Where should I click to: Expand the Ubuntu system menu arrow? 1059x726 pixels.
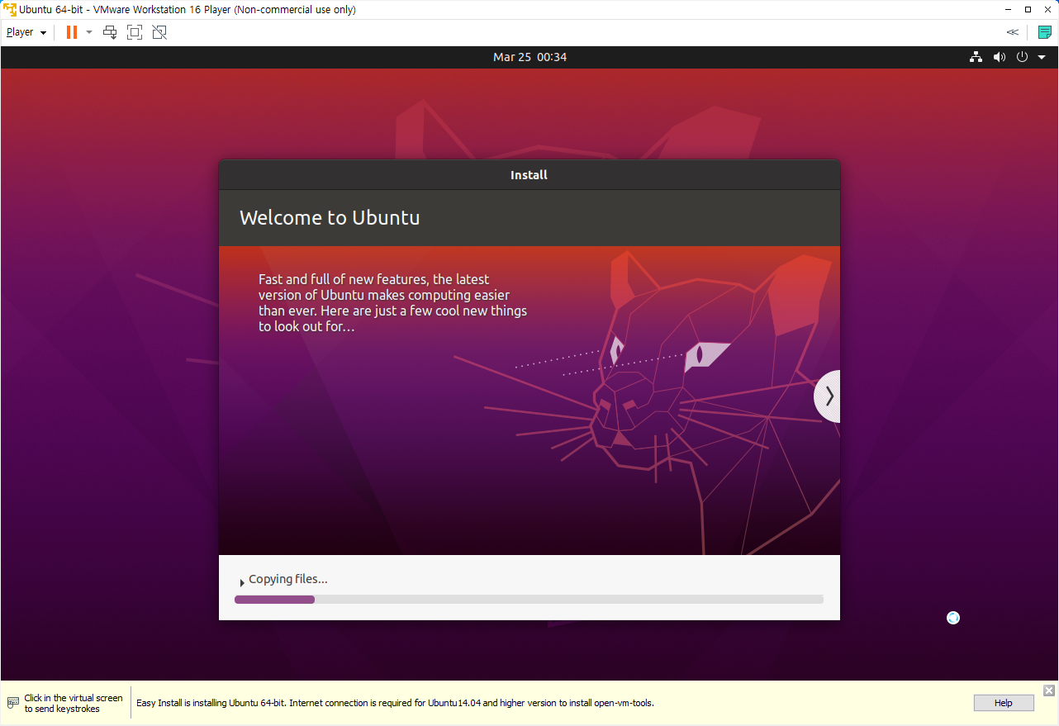pyautogui.click(x=1042, y=57)
